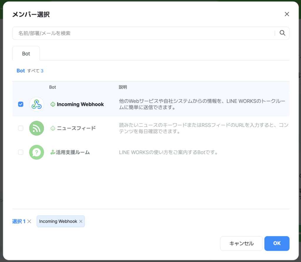Click the Bot column header

tap(52, 87)
